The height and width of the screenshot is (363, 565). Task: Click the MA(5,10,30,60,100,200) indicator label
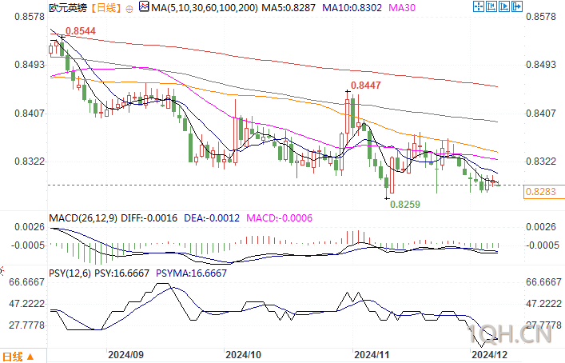pos(205,7)
